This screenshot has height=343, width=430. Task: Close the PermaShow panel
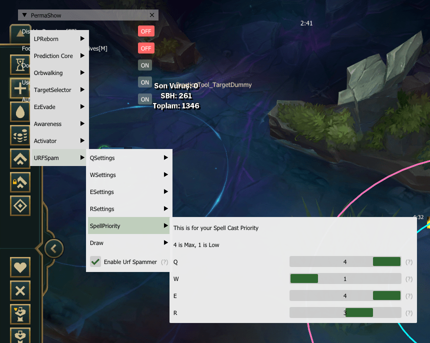pos(152,15)
